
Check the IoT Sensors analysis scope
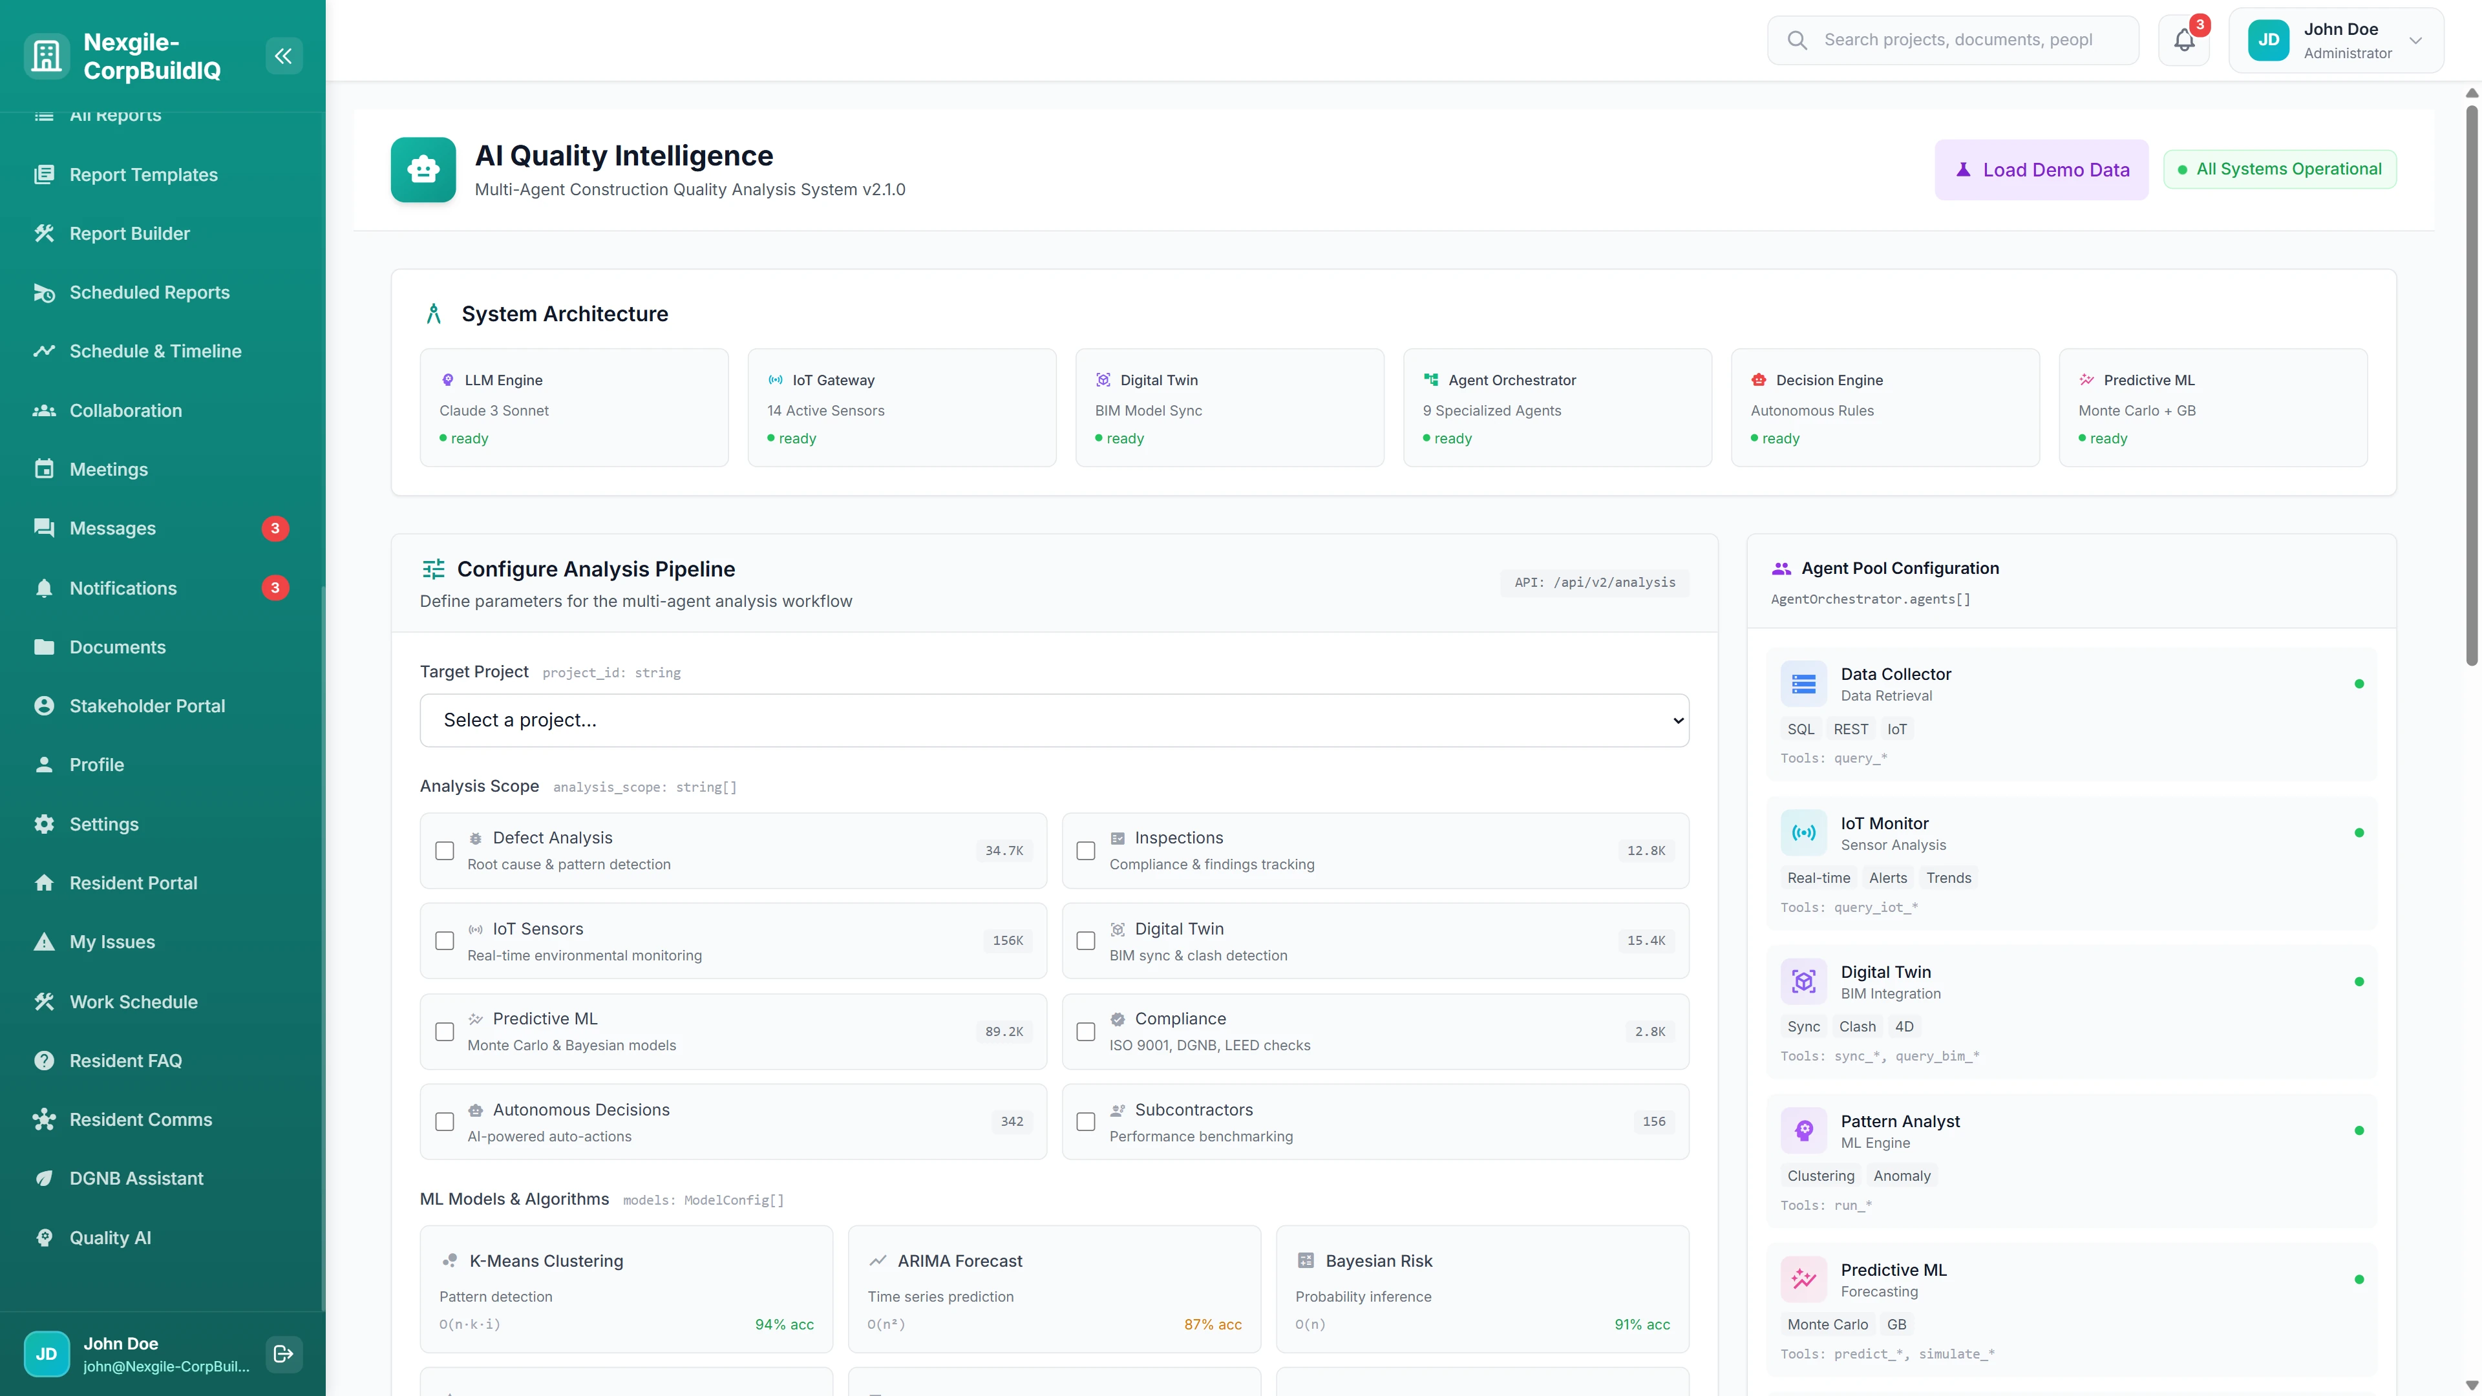click(x=444, y=940)
